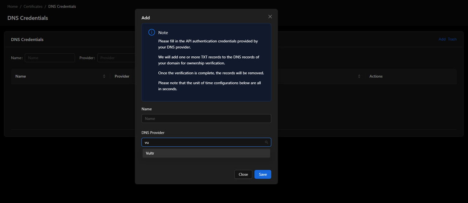This screenshot has height=203, width=468.
Task: Click the DNS Credentials breadcrumb item
Action: (62, 7)
